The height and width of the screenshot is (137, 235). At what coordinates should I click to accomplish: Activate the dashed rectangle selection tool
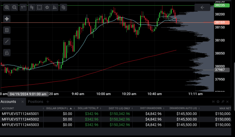click(x=39, y=7)
